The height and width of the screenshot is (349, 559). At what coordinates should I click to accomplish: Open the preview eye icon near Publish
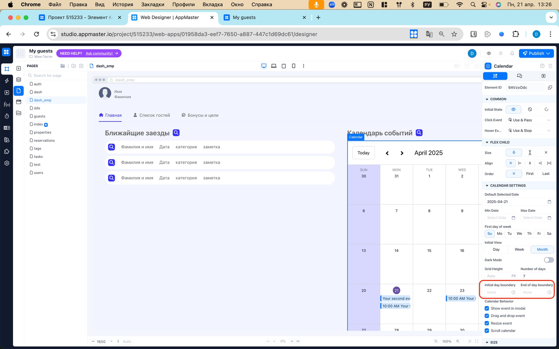[489, 54]
